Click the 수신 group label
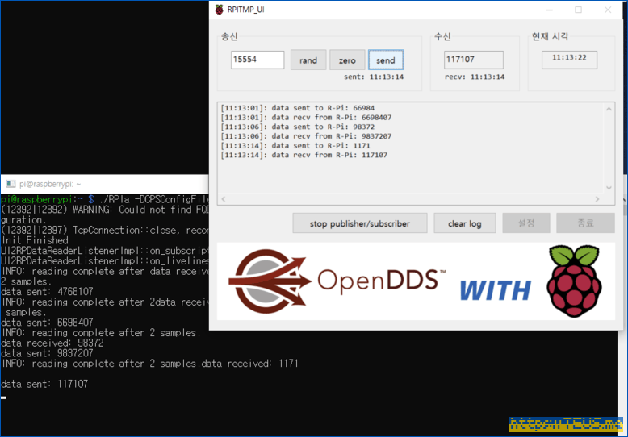This screenshot has height=437, width=628. [x=442, y=36]
